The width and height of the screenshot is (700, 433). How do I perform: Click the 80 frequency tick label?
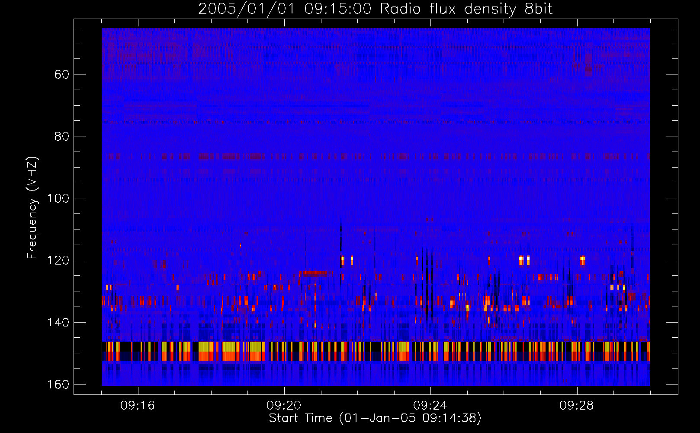point(62,136)
